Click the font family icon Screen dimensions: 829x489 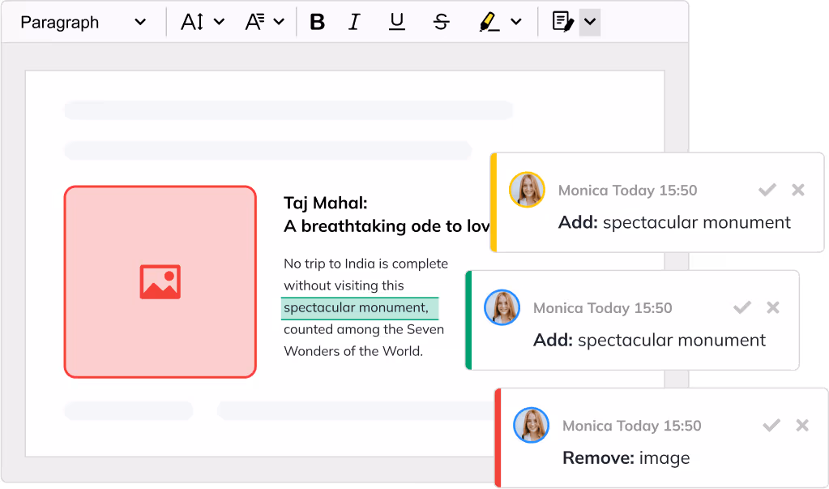pyautogui.click(x=255, y=23)
